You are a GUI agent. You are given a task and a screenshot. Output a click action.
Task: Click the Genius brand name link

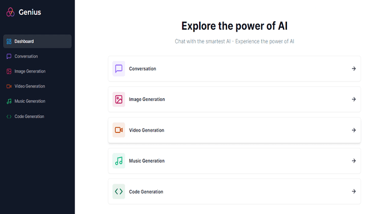(30, 12)
